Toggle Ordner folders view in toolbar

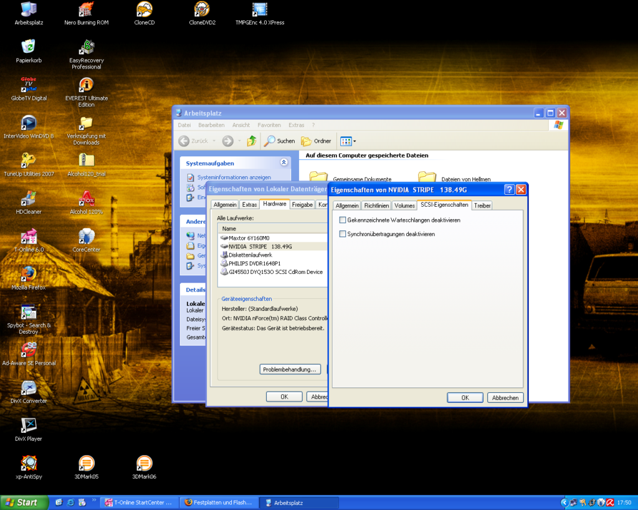[x=316, y=141]
